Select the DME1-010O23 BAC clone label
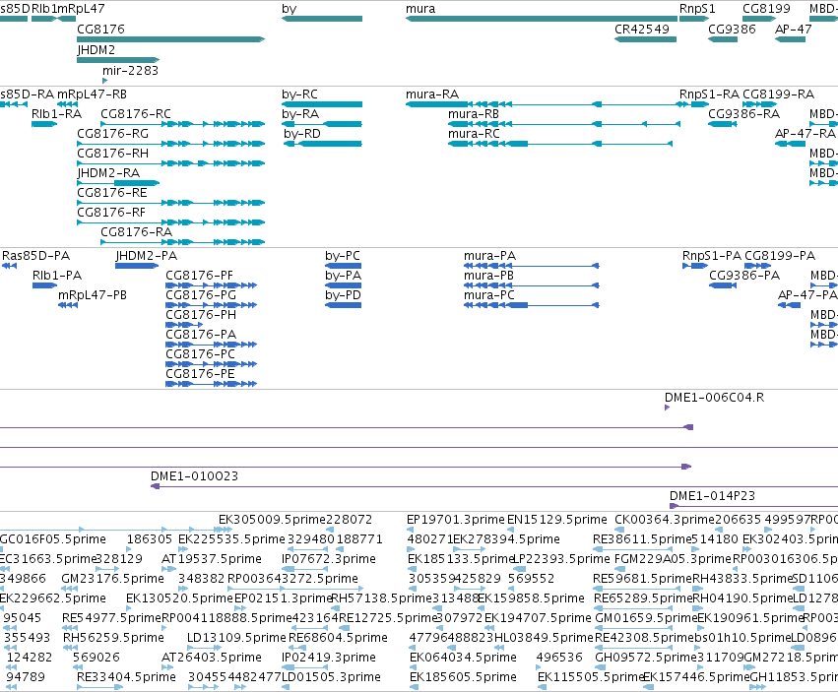This screenshot has width=838, height=692. coord(194,476)
